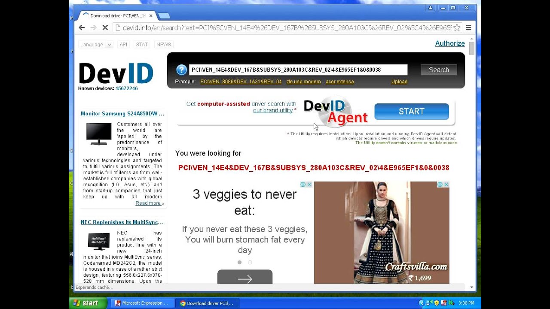Click the Upload link

399,82
